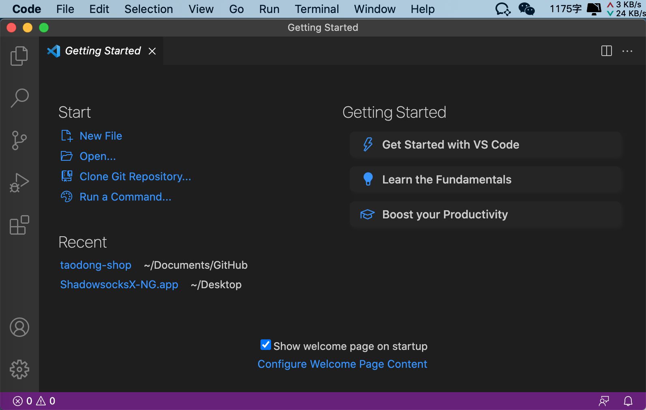Click the warnings count in status bar
646x410 pixels.
(x=46, y=401)
